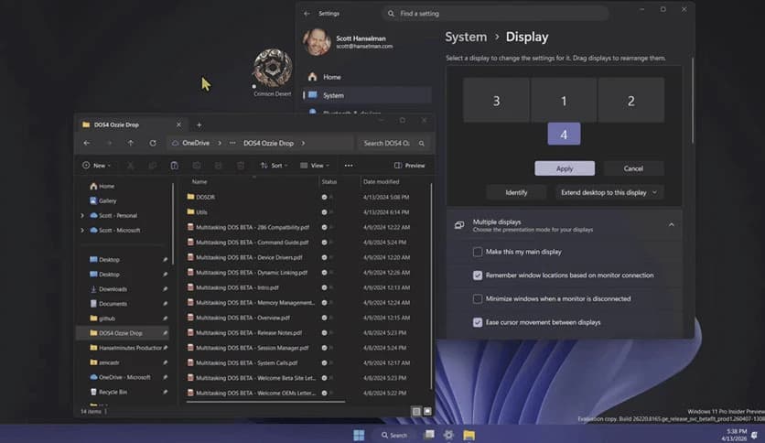Open Downloads in Explorer navigation pane
Viewport: 765px width, 443px height.
(x=113, y=289)
